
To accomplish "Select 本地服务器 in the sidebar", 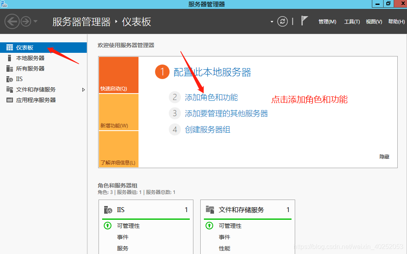I will (x=43, y=58).
